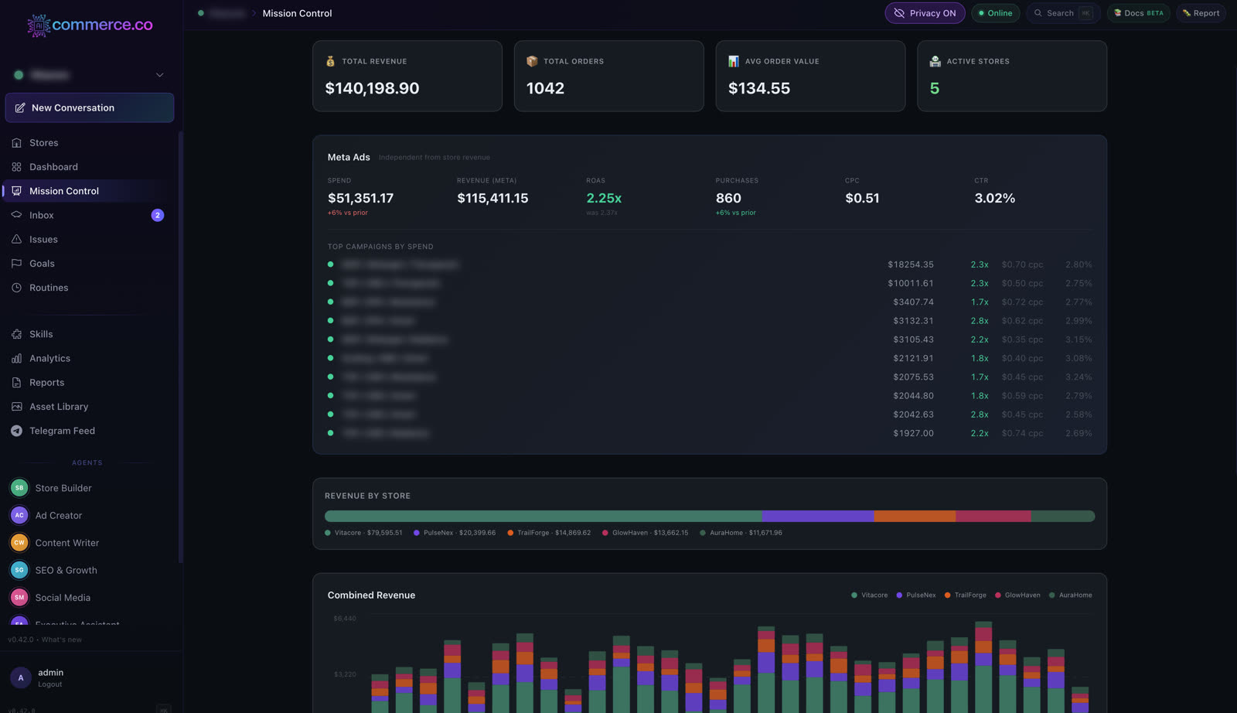Click the Meta Ads spend $51,351.17
The height and width of the screenshot is (713, 1237).
[361, 199]
